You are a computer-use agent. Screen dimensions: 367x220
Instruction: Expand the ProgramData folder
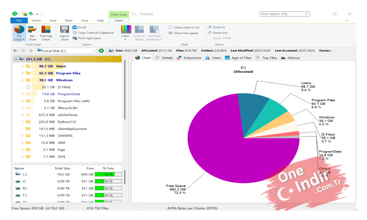(x=22, y=94)
